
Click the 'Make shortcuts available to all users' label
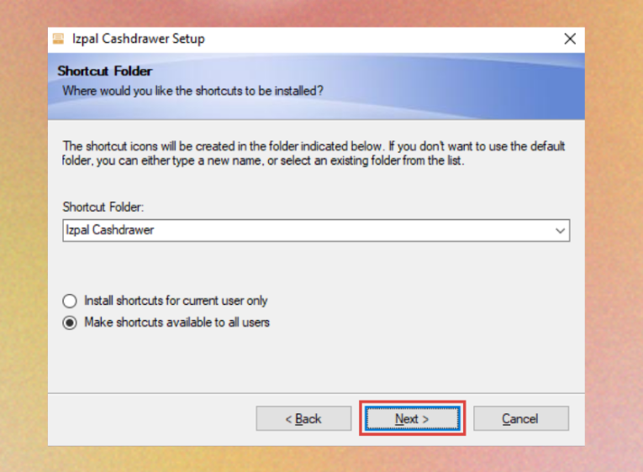(177, 323)
